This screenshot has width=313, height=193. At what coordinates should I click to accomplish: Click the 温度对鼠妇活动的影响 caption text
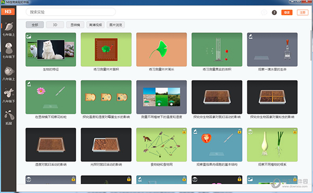(x=51, y=165)
